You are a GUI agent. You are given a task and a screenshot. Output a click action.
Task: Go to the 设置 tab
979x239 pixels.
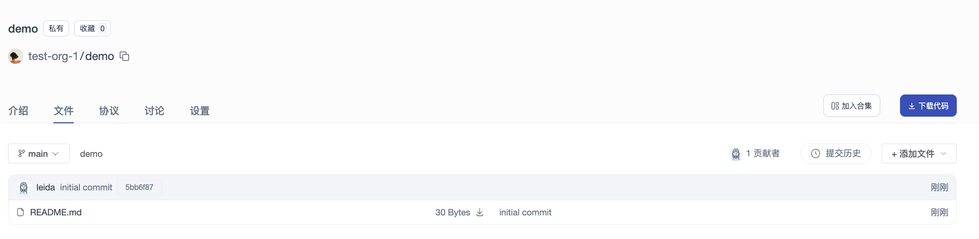point(200,111)
